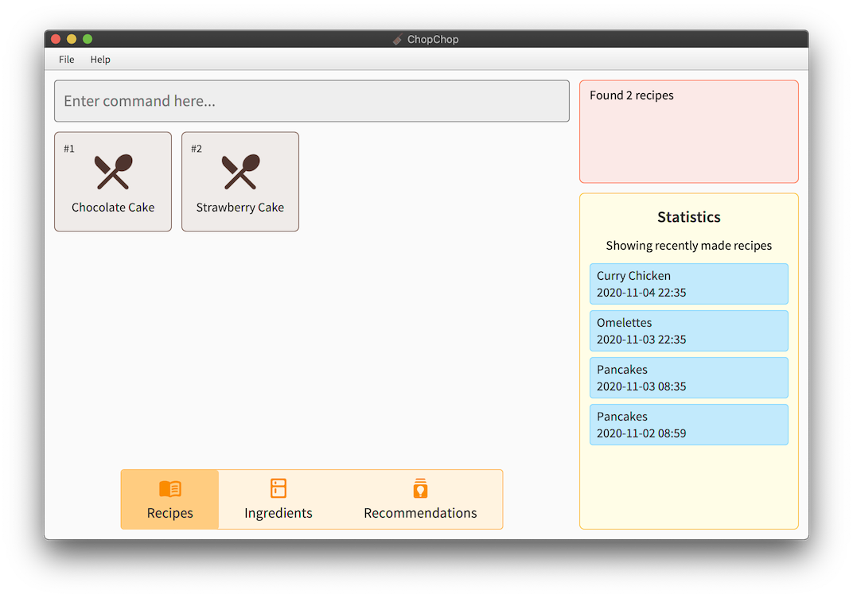
Task: Click the 2020-11-03 22:35 timestamp
Action: tap(641, 340)
